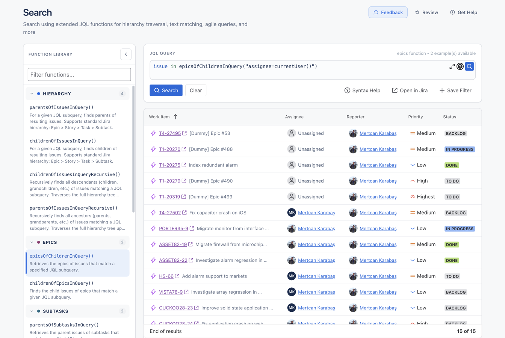Click Medium priority icon for ASSET82-19
Viewport: 505px width, 338px height.
tap(413, 244)
